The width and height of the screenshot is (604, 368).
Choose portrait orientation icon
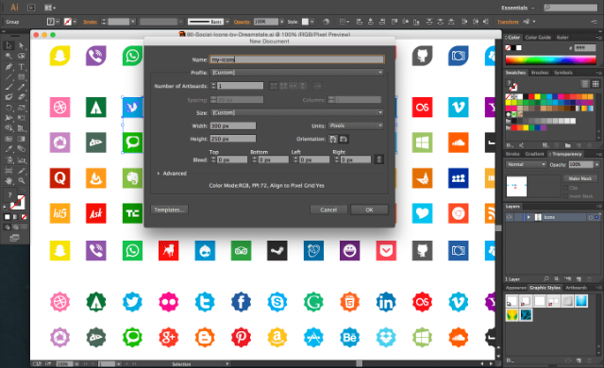point(333,139)
